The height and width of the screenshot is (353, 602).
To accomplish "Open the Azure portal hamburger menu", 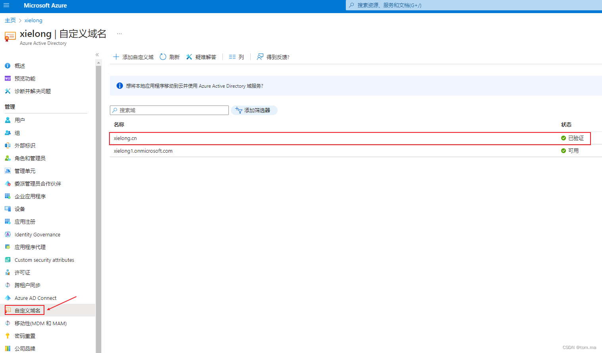I will pyautogui.click(x=6, y=5).
